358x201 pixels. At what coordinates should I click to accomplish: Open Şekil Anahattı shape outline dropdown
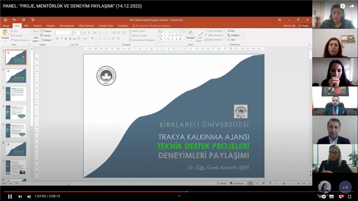tap(214, 35)
